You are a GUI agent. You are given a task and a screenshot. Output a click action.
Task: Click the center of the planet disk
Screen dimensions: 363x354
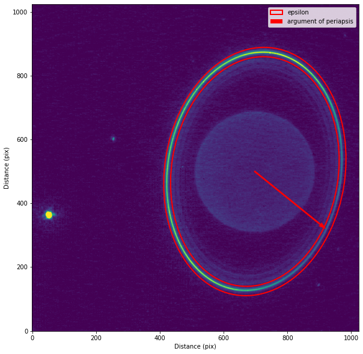255,171
